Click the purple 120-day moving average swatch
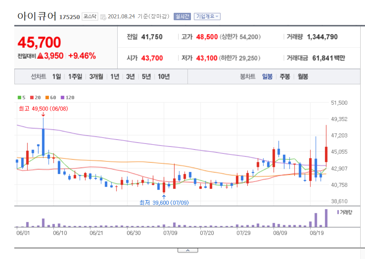Viewport: 365px width, 259px height. click(62, 98)
